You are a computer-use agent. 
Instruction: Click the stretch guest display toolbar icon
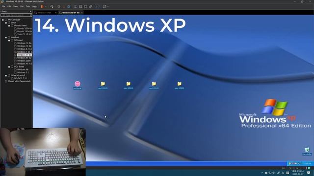(x=105, y=6)
